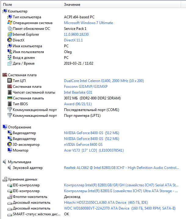Open the Acer V173 monitor link

pyautogui.click(x=94, y=150)
